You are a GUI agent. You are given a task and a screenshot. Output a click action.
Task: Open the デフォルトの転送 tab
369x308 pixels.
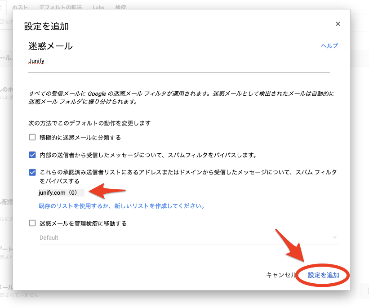click(59, 8)
